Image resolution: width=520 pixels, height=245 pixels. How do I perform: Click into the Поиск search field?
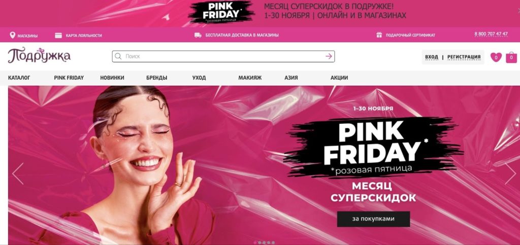(223, 56)
